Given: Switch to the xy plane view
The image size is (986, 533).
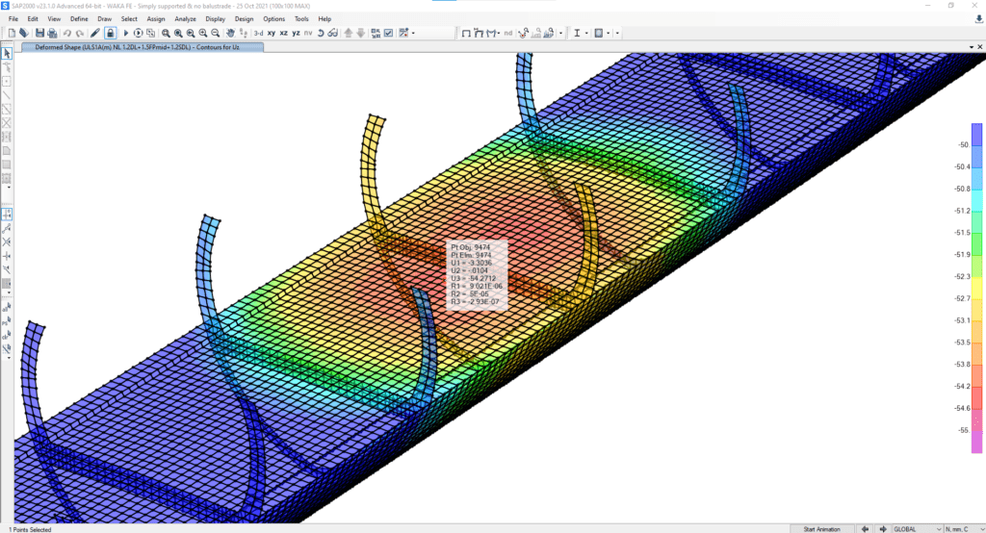Looking at the screenshot, I should 272,33.
